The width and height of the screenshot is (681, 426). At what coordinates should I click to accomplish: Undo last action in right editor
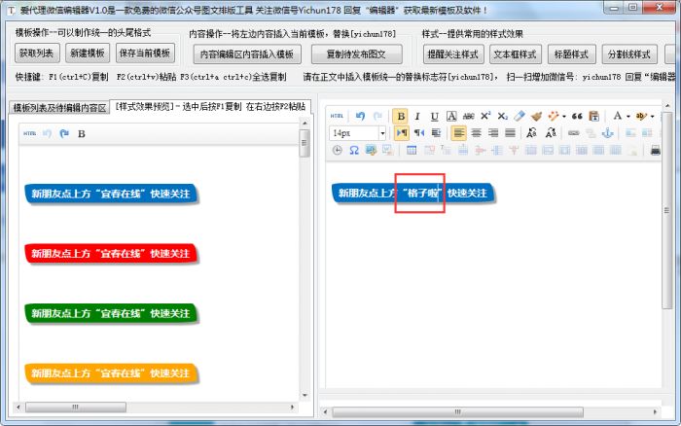360,116
